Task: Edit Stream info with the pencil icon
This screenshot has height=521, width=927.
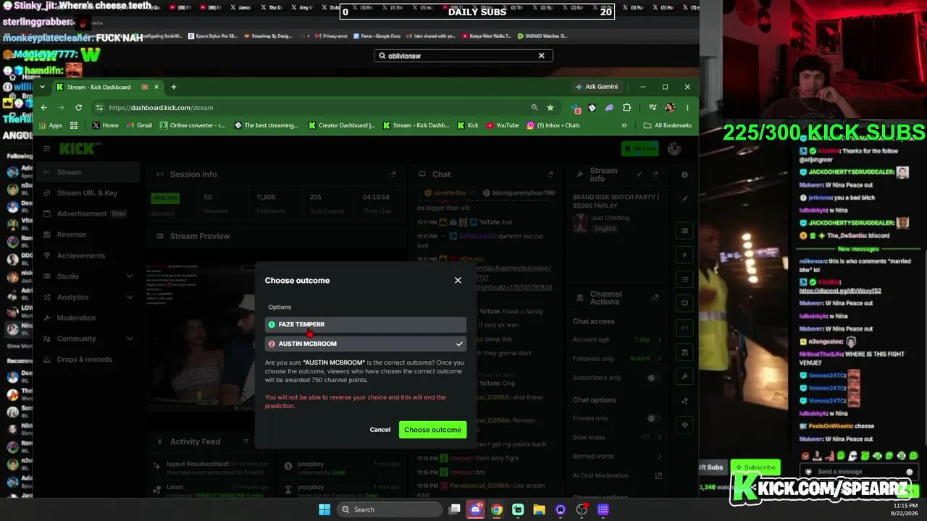Action: pyautogui.click(x=639, y=174)
